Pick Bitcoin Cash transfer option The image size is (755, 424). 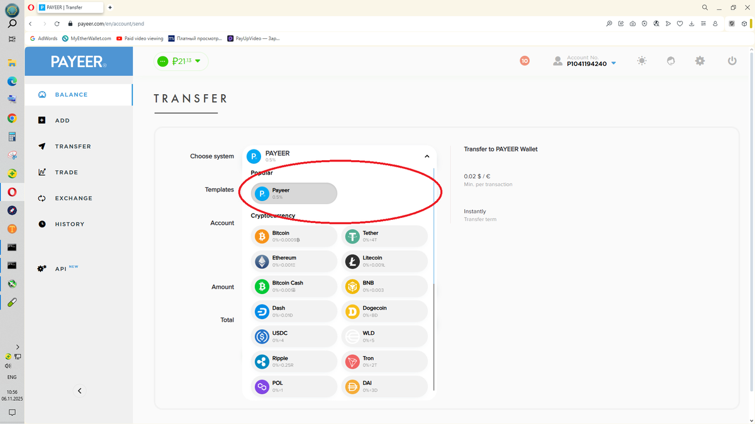(294, 286)
